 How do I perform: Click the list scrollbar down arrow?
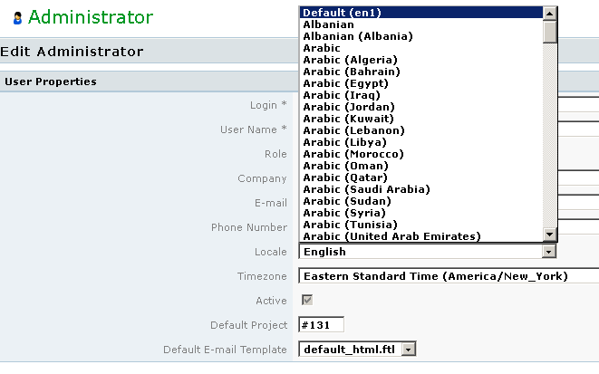coord(549,235)
